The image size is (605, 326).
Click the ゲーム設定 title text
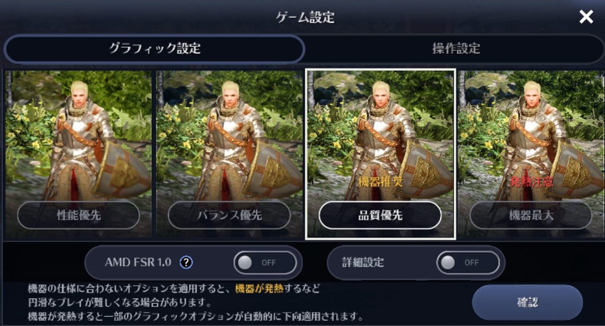pyautogui.click(x=305, y=17)
